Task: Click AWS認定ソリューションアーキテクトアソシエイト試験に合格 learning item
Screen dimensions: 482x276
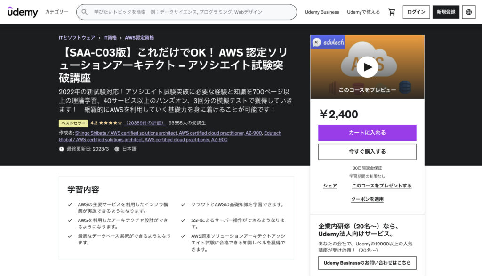Action: coord(238,243)
